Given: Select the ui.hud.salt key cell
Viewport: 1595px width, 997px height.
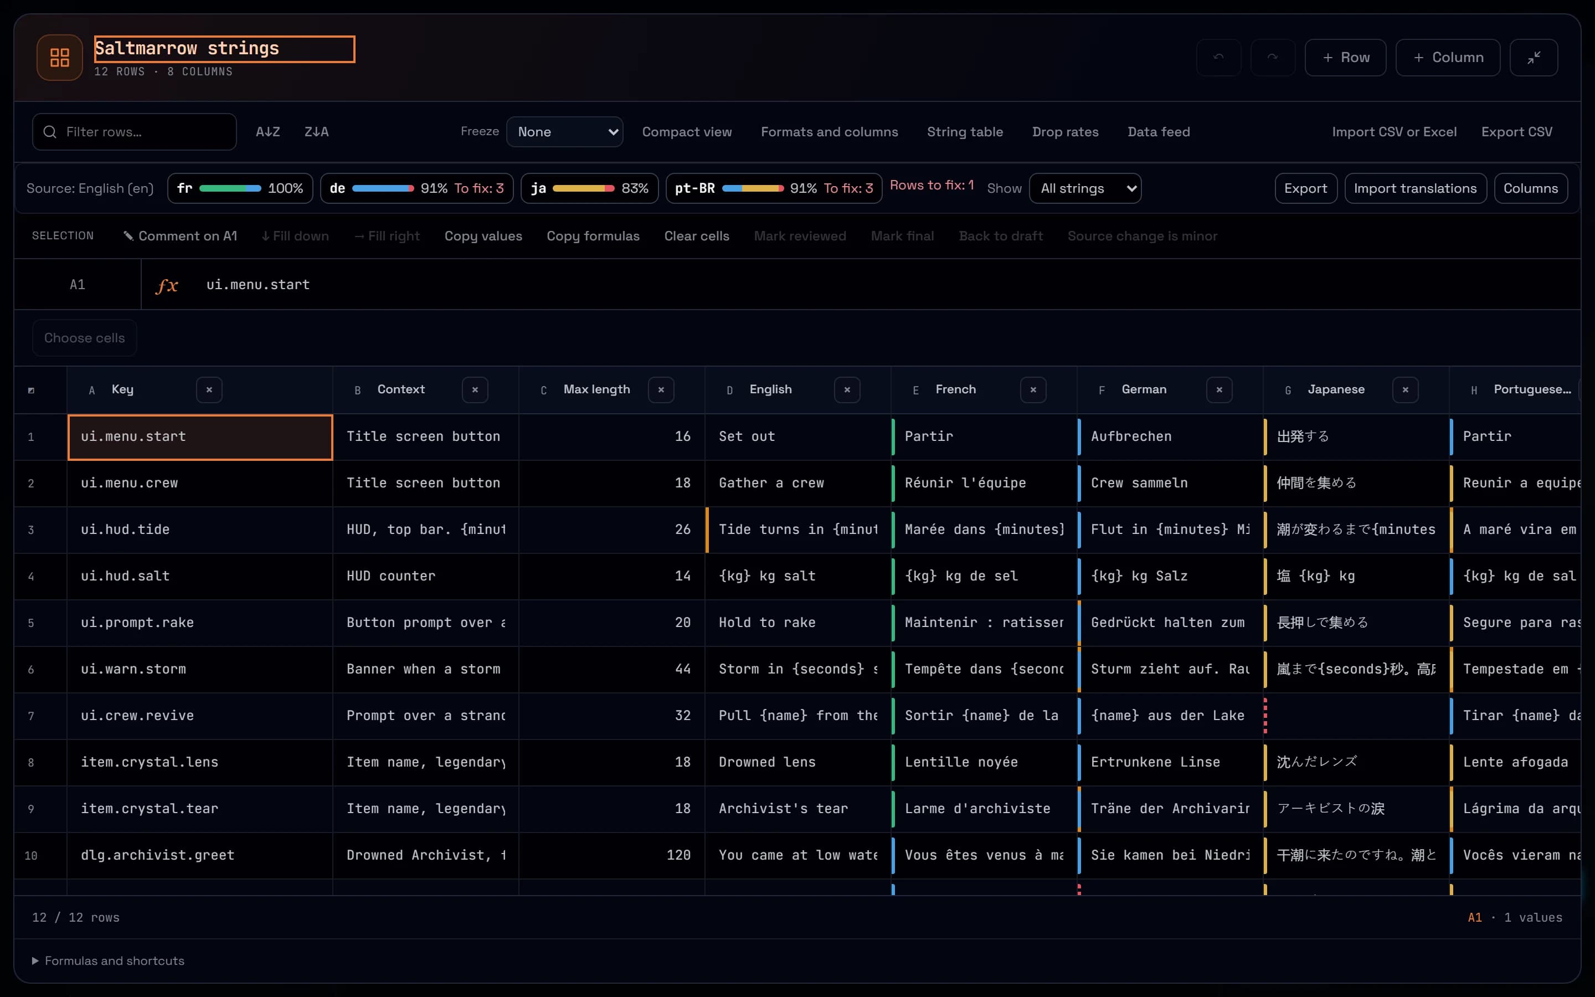Looking at the screenshot, I should [200, 576].
